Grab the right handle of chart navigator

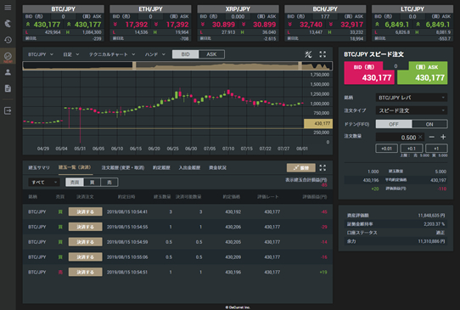click(x=300, y=65)
